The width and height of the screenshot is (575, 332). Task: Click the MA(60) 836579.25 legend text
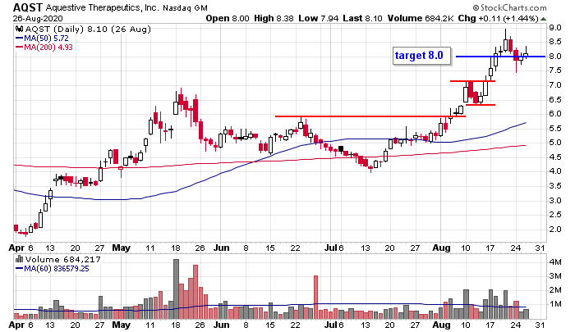[57, 269]
